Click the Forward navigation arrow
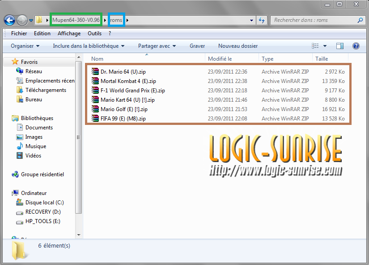The image size is (369, 265). click(22, 20)
